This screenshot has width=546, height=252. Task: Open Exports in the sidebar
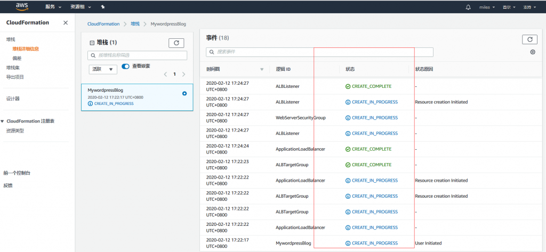(x=15, y=77)
